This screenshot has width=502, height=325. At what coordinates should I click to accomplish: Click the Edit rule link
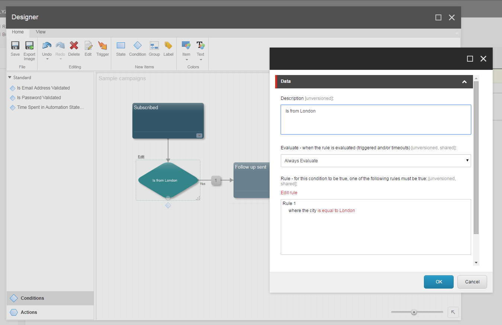tap(289, 192)
